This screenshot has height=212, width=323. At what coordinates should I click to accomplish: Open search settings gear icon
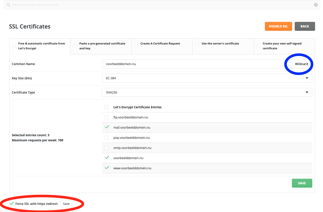(x=316, y=5)
